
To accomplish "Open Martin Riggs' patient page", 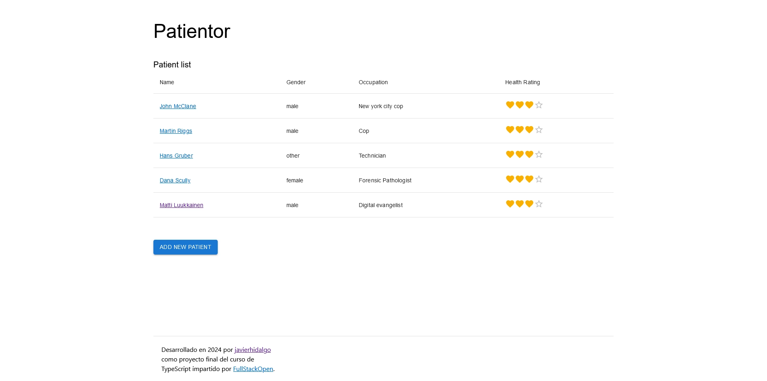I will (x=176, y=131).
